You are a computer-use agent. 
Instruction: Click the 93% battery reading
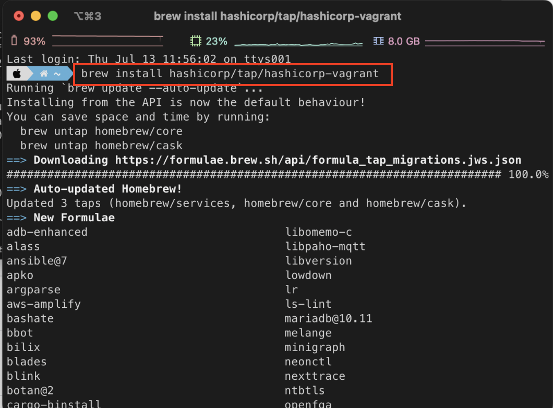tap(34, 41)
